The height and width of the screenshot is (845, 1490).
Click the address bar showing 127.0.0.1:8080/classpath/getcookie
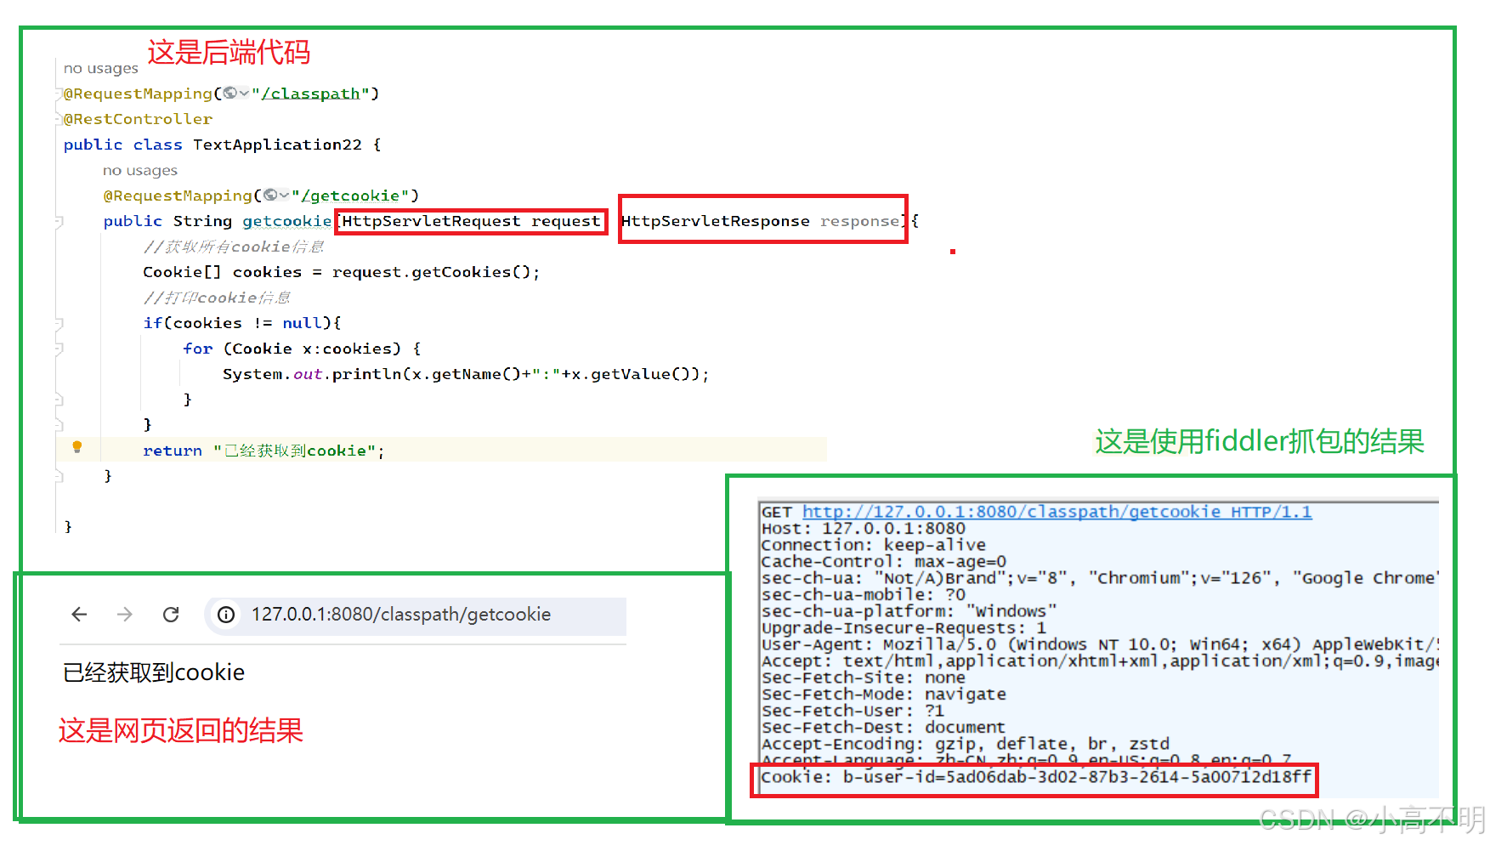tap(416, 615)
